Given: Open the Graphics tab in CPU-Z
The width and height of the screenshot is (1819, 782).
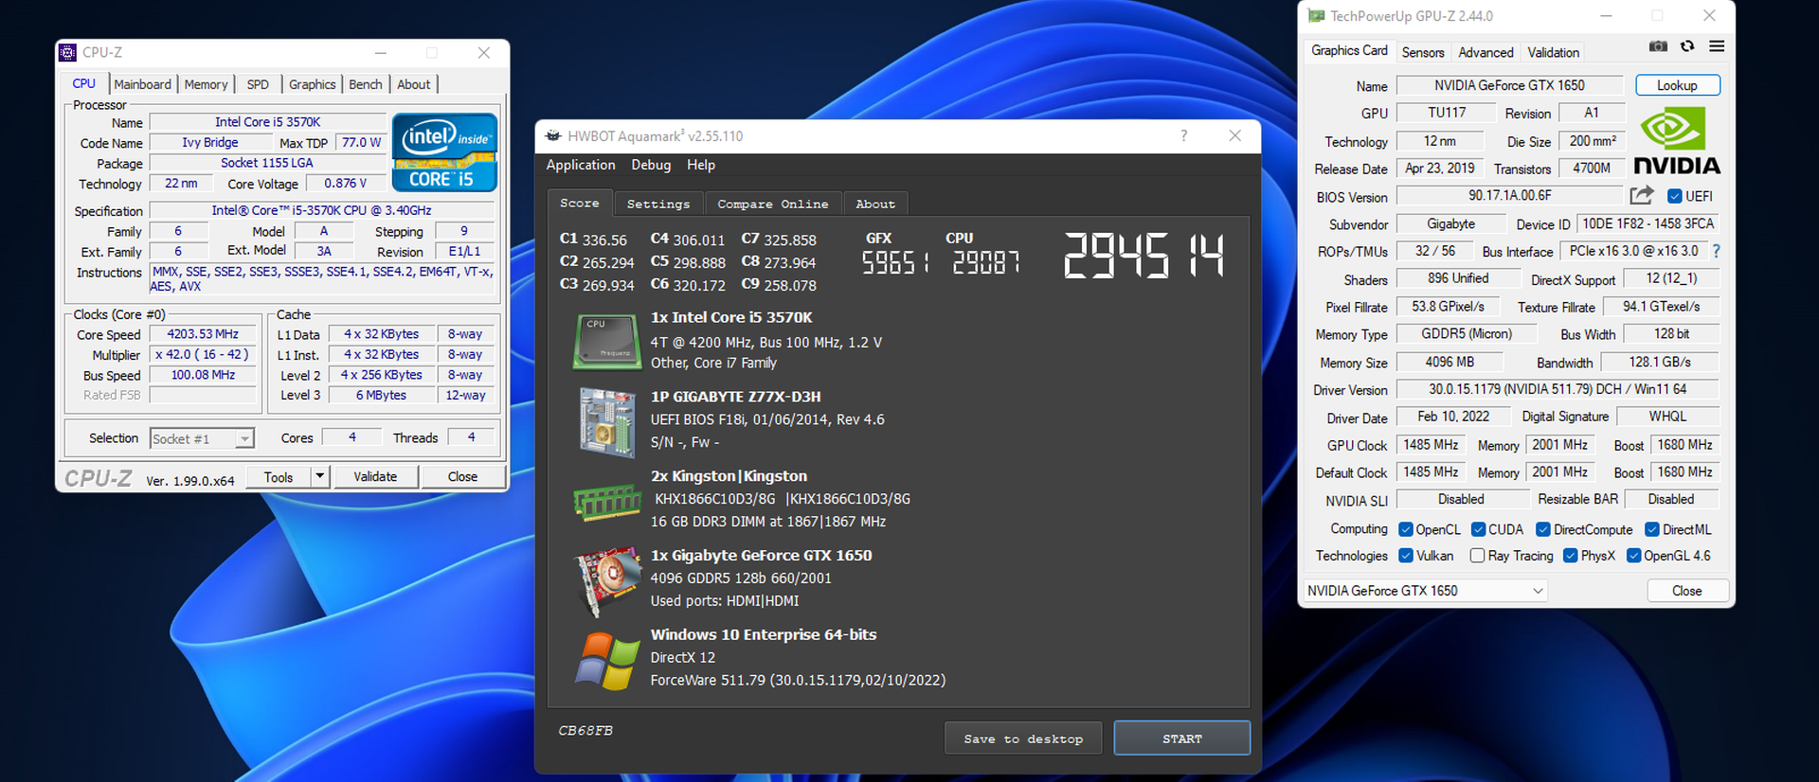Looking at the screenshot, I should 312,84.
